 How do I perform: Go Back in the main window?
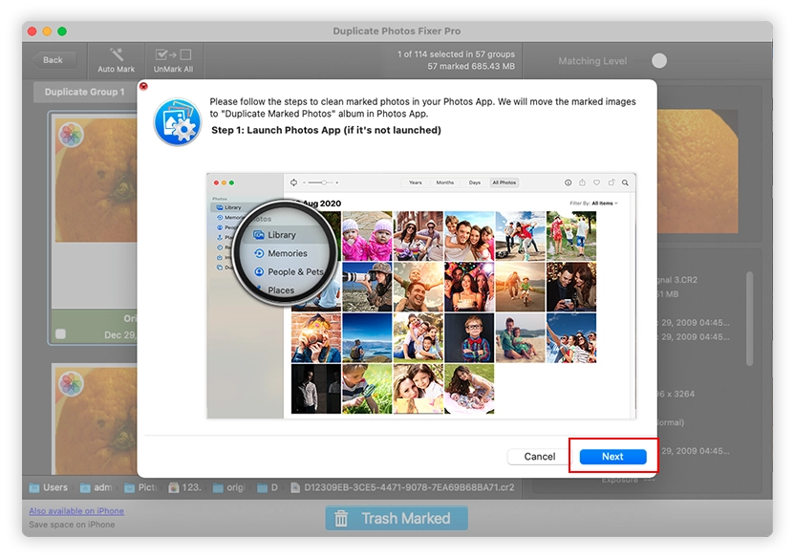point(54,60)
